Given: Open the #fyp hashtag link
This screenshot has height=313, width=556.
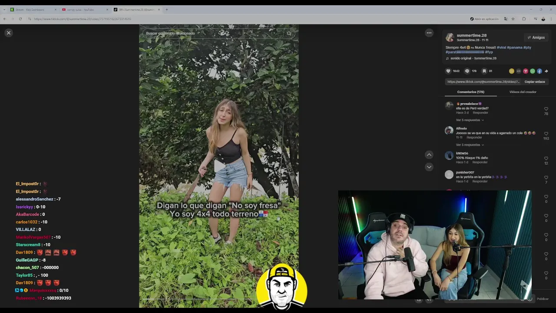Looking at the screenshot, I should point(489,52).
